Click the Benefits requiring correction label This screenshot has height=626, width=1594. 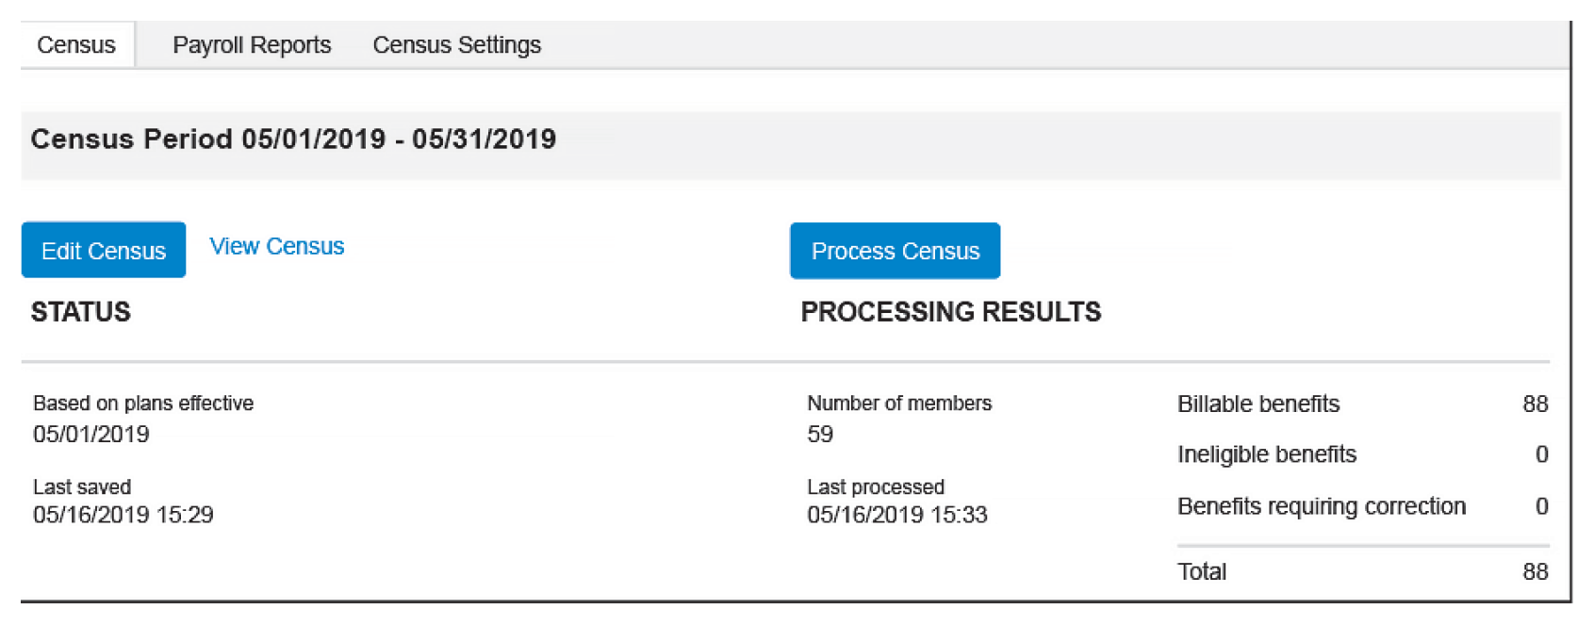[1322, 506]
